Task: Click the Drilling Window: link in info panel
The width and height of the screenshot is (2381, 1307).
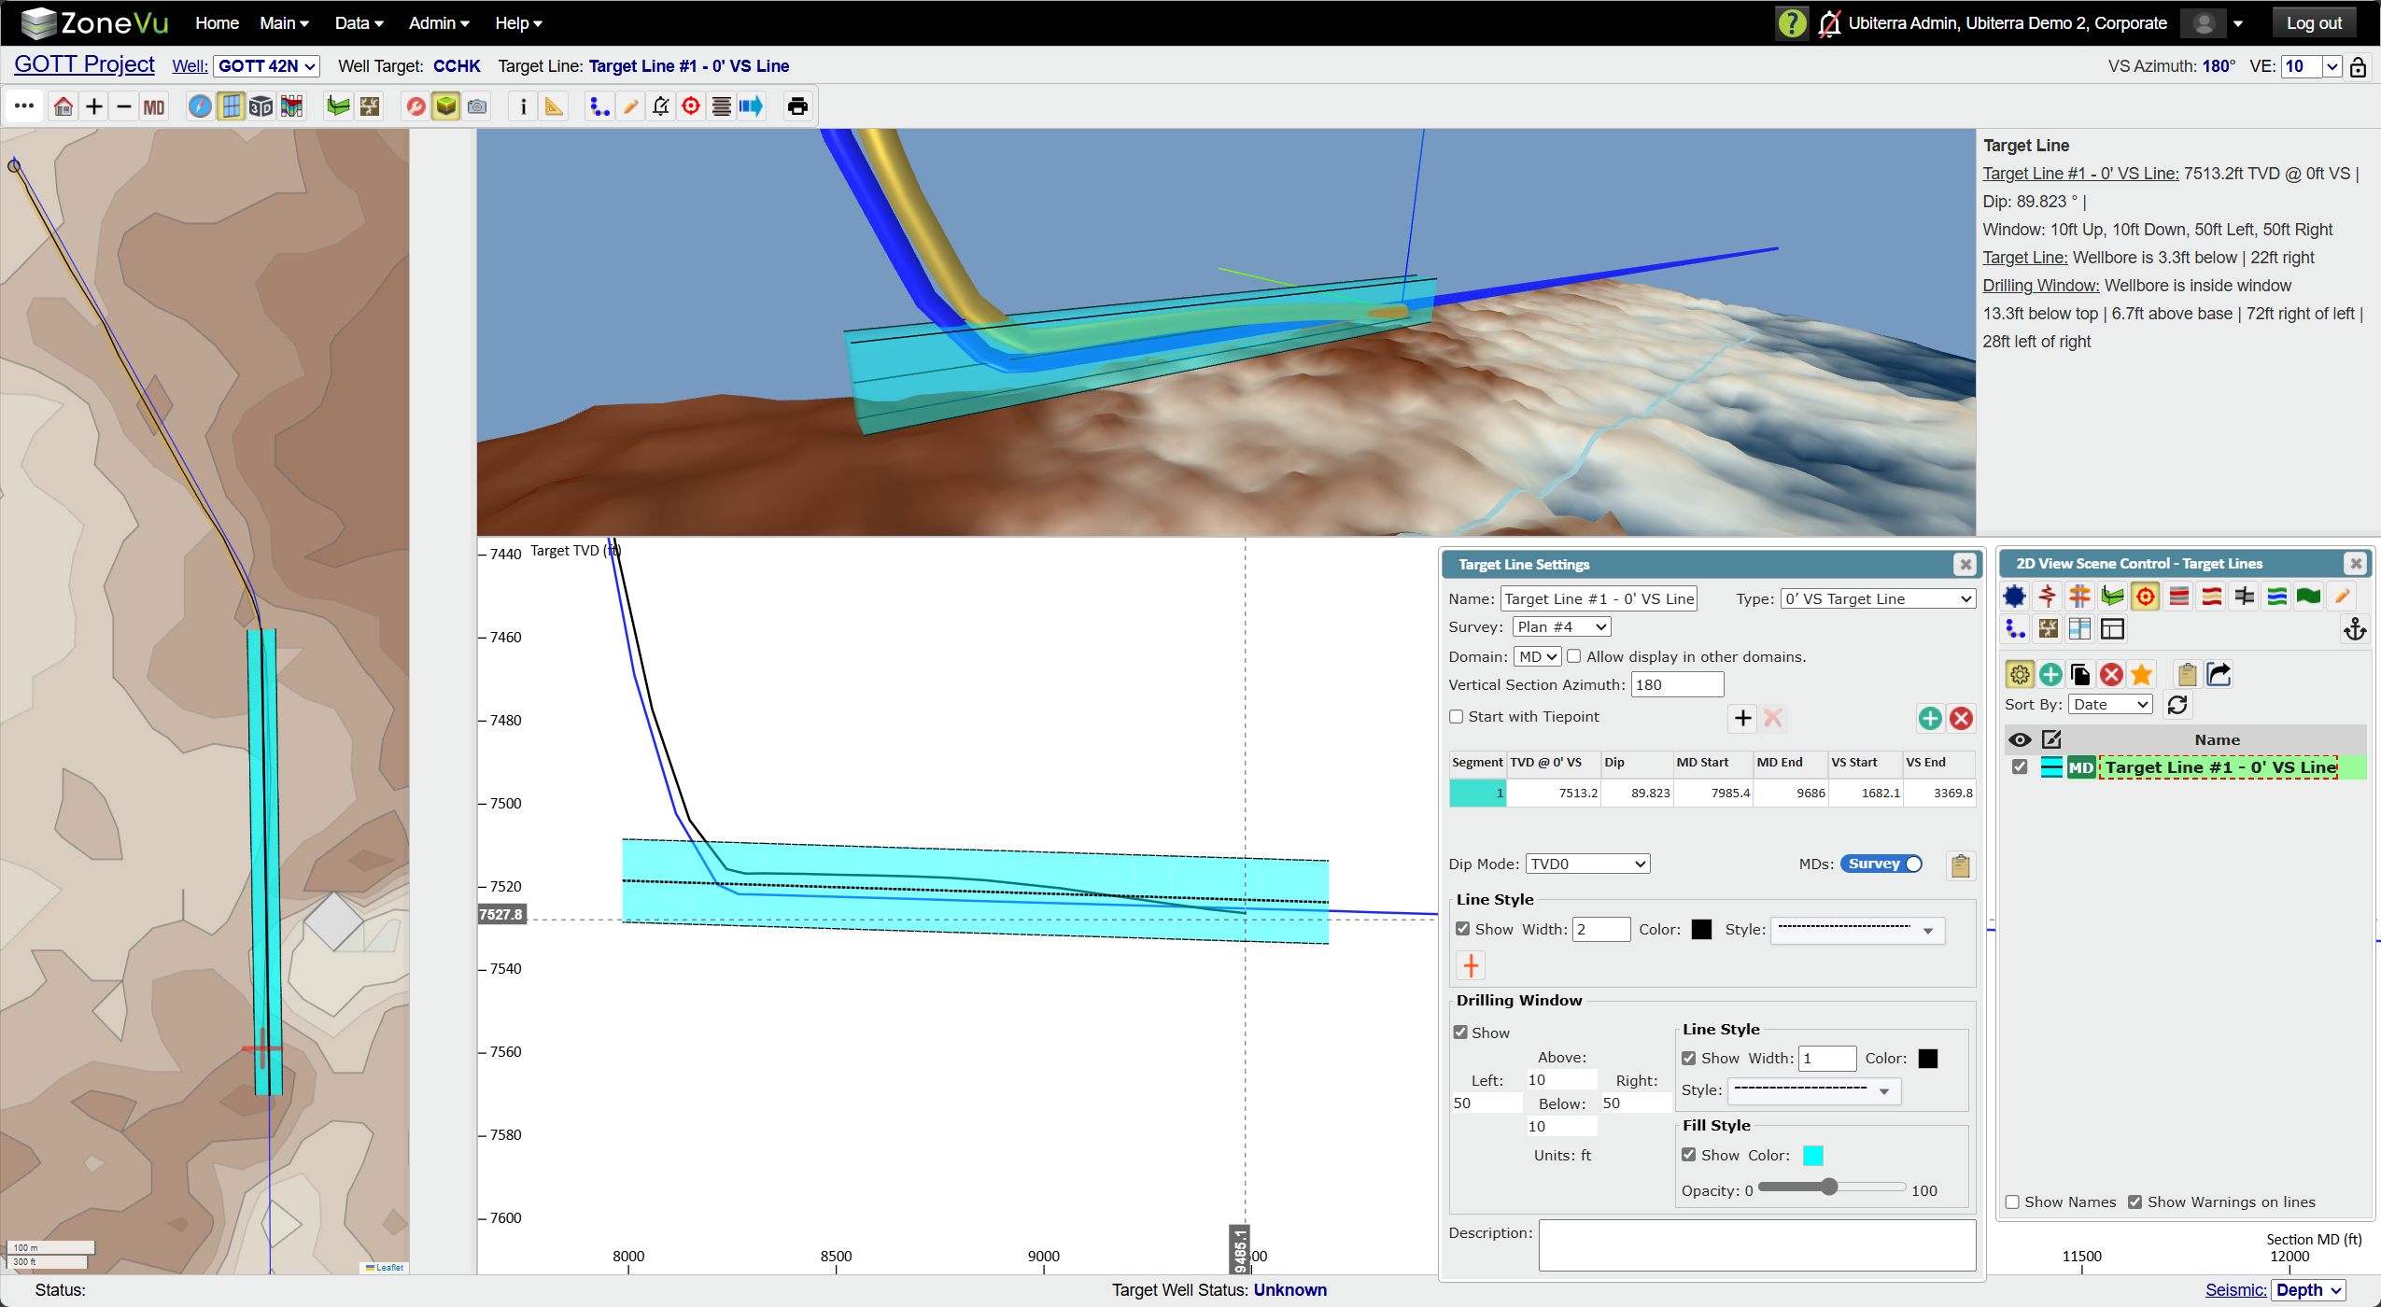Action: pos(2041,286)
